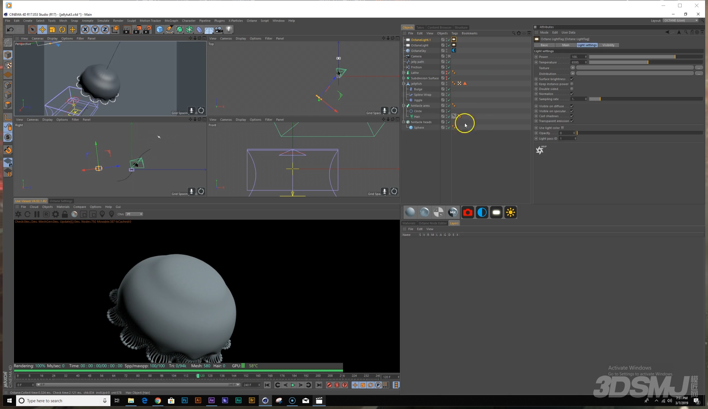
Task: Expand the Lathe object
Action: tap(404, 73)
